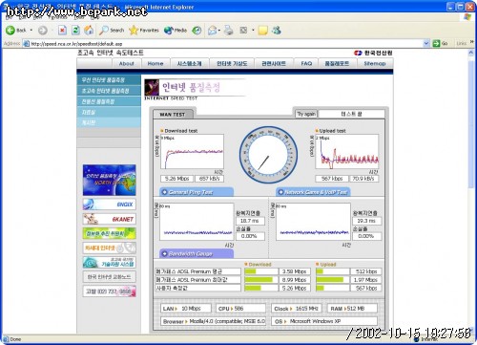
Task: Open the History clock icon
Action: pos(197,31)
